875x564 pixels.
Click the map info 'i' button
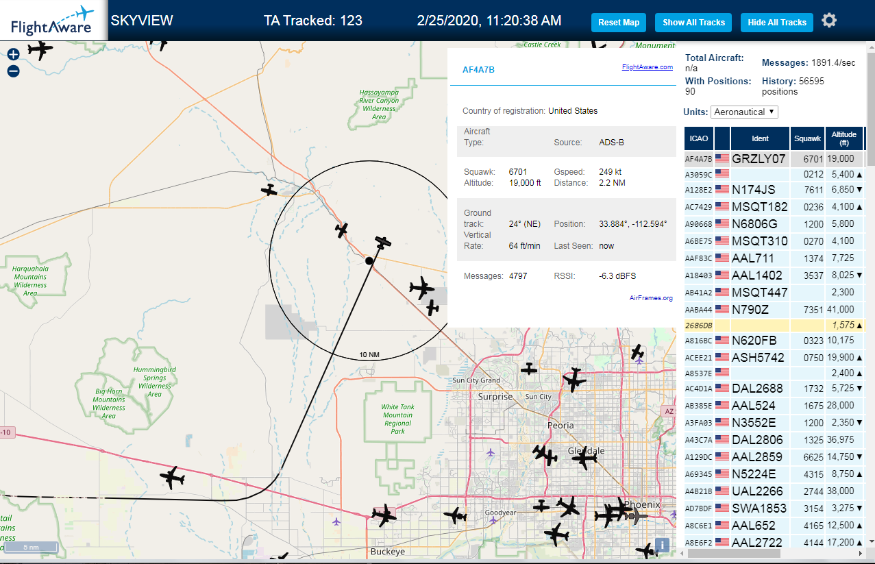point(662,545)
